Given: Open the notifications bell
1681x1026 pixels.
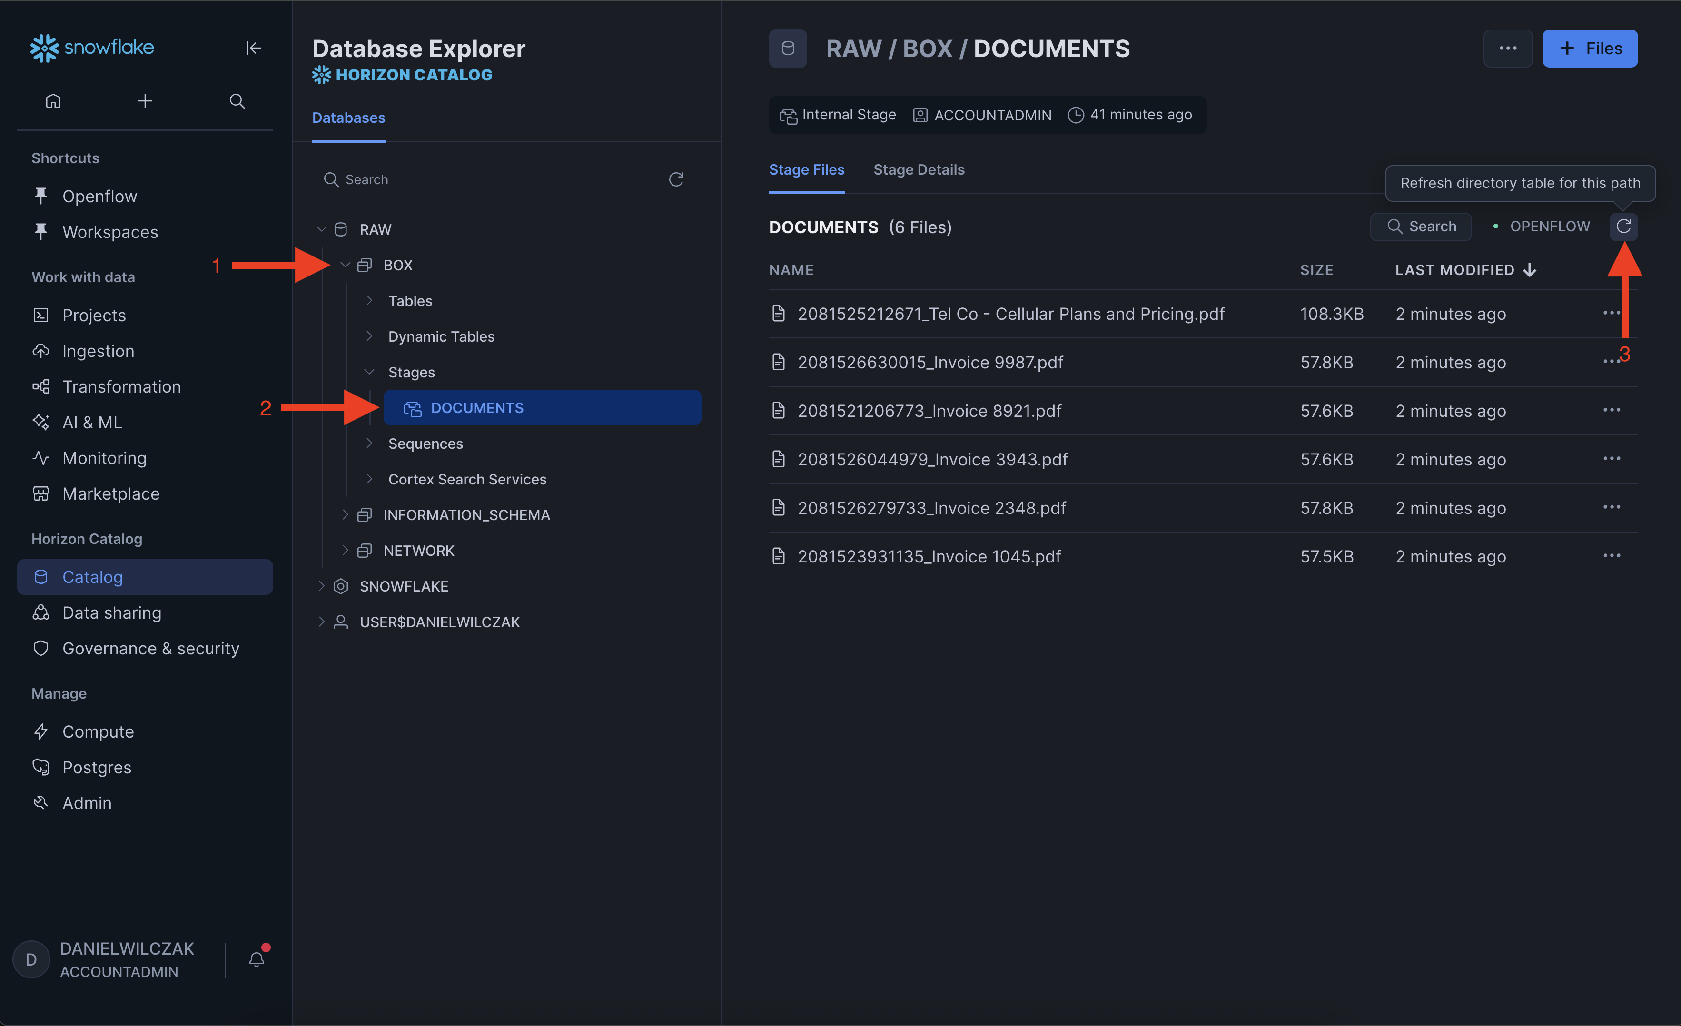Looking at the screenshot, I should pos(257,959).
